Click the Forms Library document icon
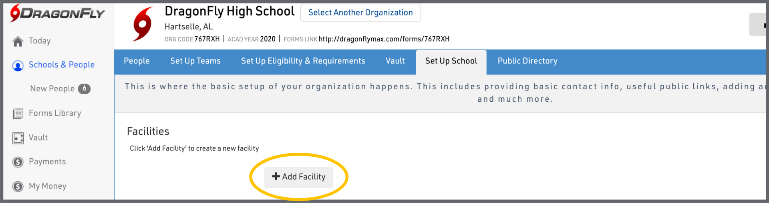769x203 pixels. coord(18,114)
